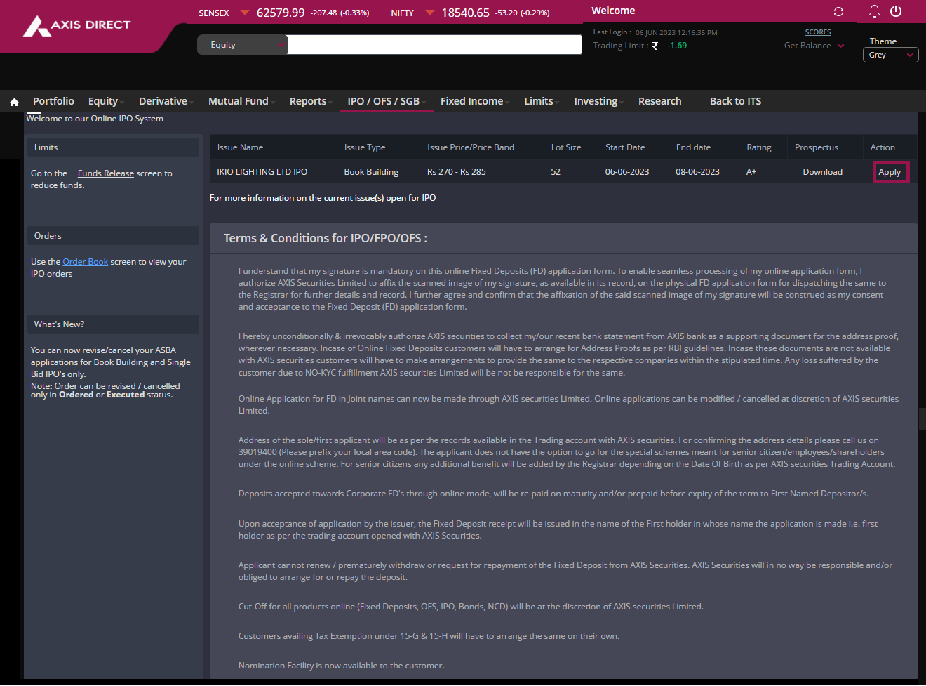Click the SCORES link

coord(817,32)
